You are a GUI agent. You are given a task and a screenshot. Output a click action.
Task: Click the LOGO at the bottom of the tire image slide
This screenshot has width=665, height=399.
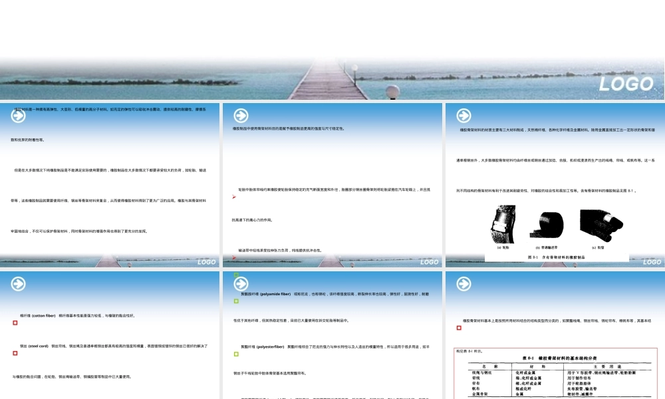coord(652,262)
